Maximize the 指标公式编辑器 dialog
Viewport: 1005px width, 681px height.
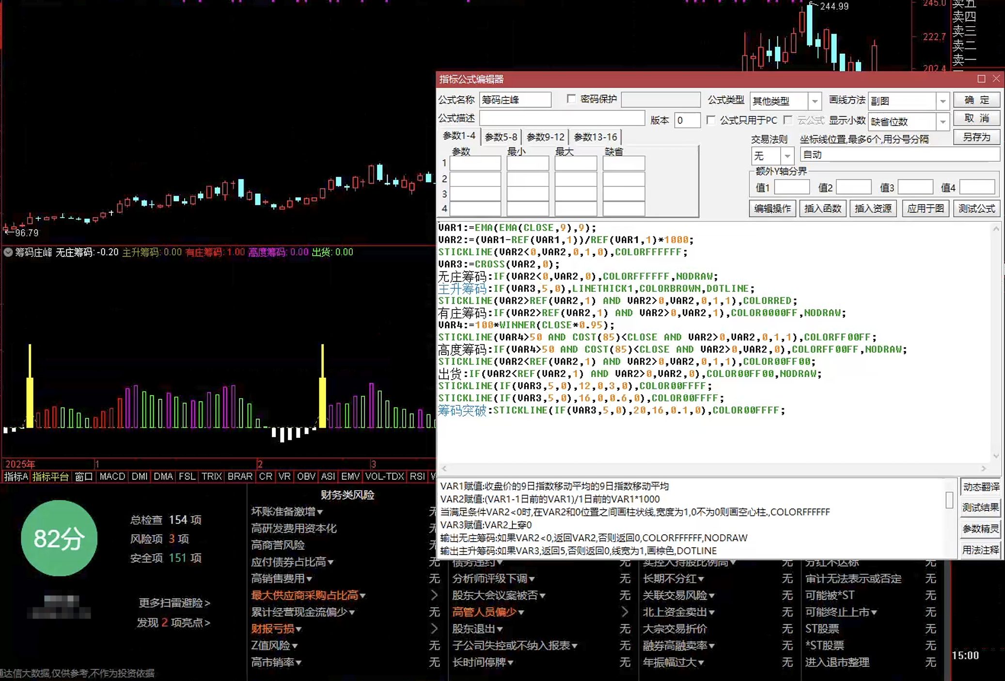(981, 78)
